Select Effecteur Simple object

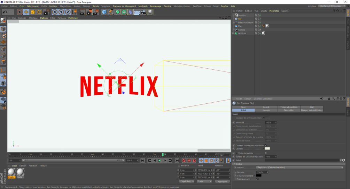point(246,23)
